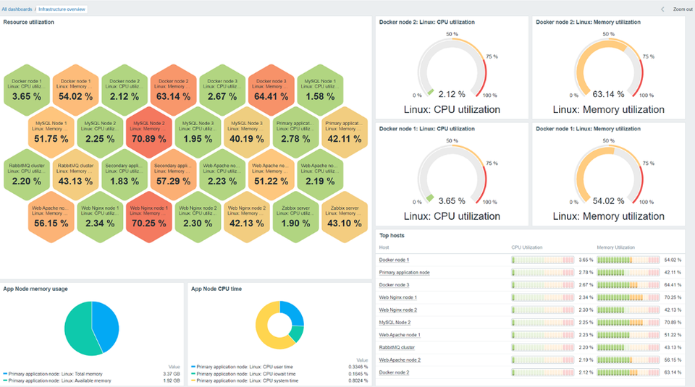
Task: Click the Available memory legend entry
Action: [57, 380]
